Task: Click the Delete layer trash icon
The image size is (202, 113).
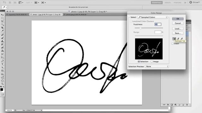Action: [187, 105]
